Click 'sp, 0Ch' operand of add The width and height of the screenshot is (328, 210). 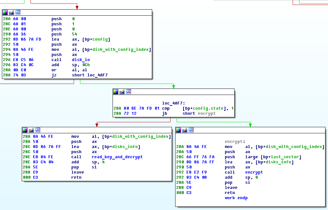click(x=81, y=65)
